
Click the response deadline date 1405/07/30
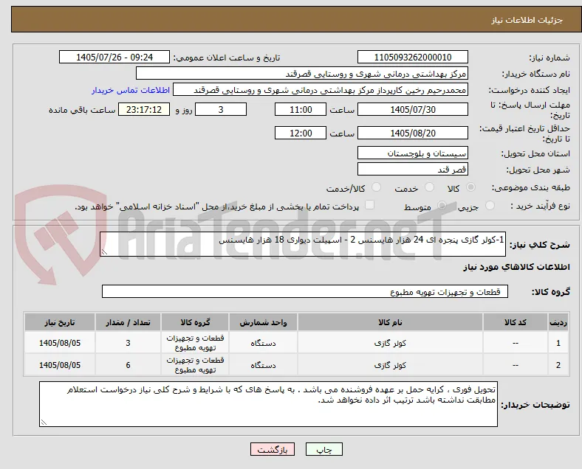(412, 110)
